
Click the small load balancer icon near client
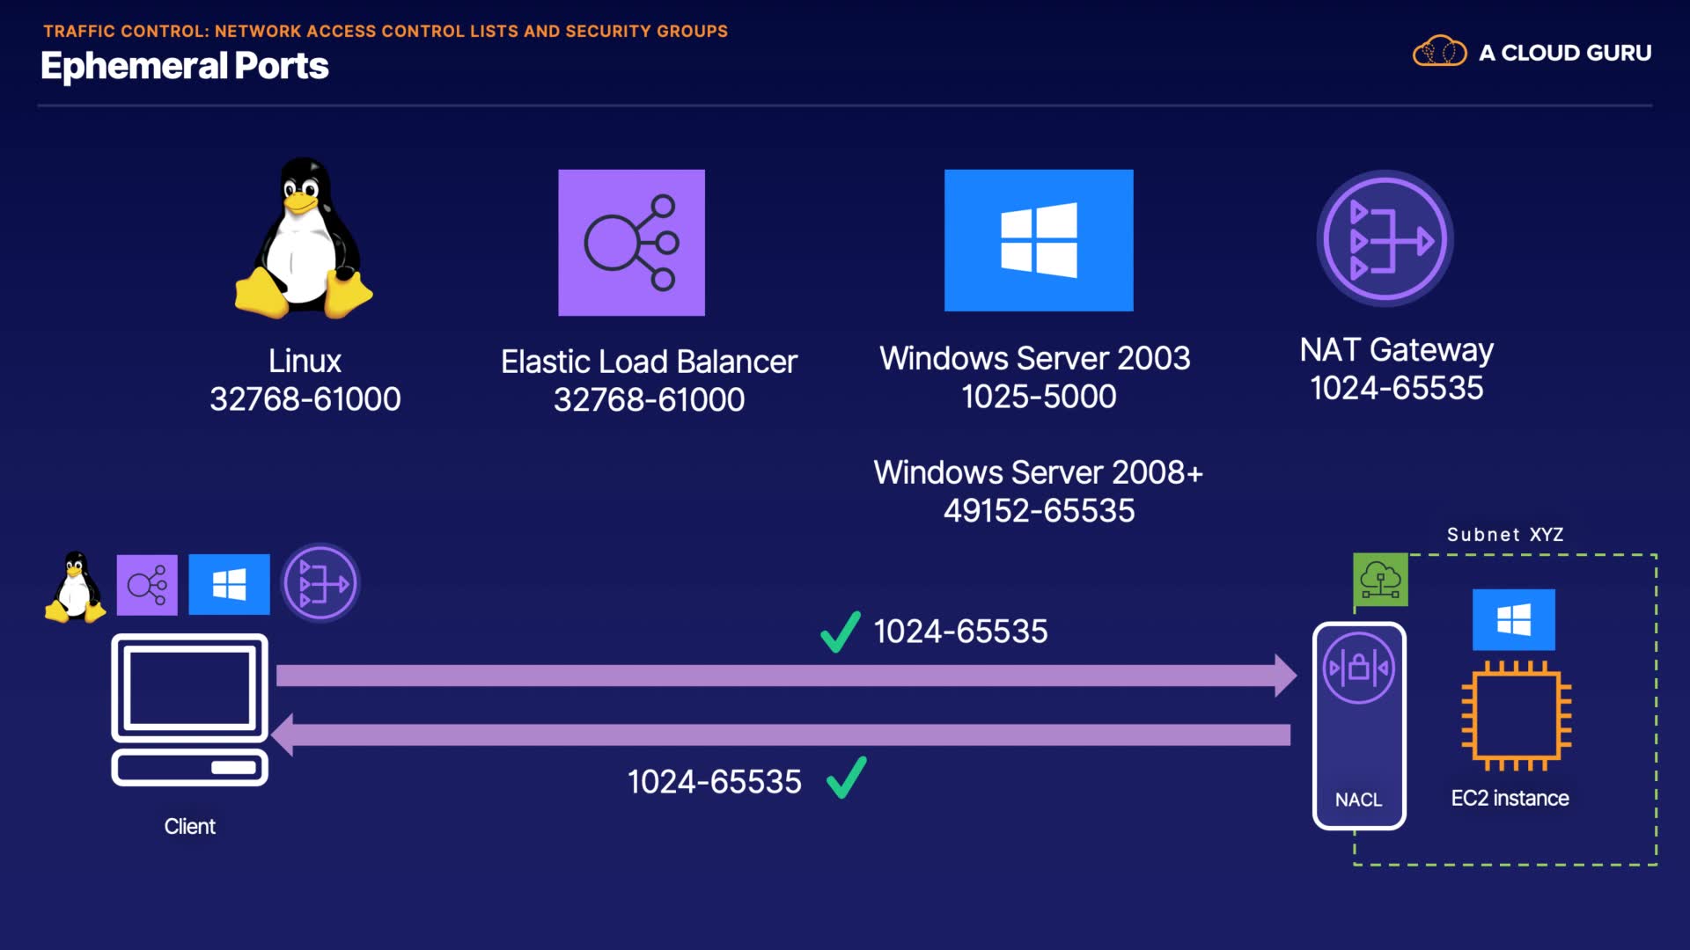(x=147, y=585)
